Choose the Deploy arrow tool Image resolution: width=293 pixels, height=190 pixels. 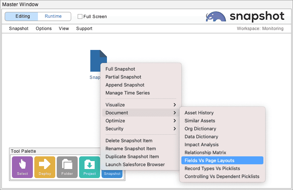[45, 167]
